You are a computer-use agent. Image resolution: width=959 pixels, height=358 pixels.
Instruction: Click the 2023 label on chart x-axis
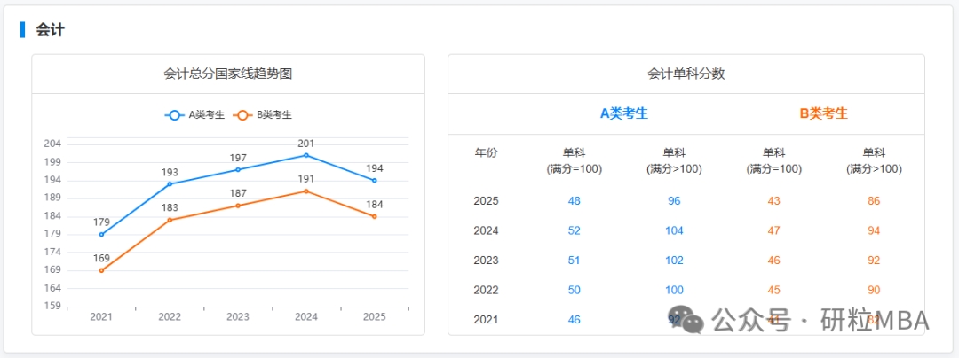tap(238, 317)
